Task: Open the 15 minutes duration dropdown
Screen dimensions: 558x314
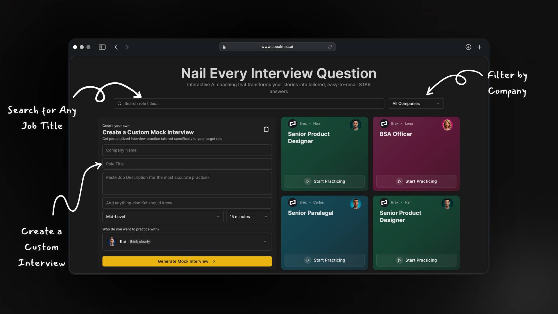Action: 249,217
